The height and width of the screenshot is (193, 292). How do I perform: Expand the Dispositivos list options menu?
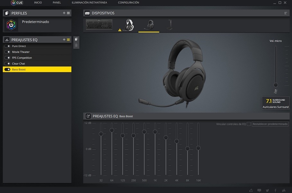[x=286, y=13]
